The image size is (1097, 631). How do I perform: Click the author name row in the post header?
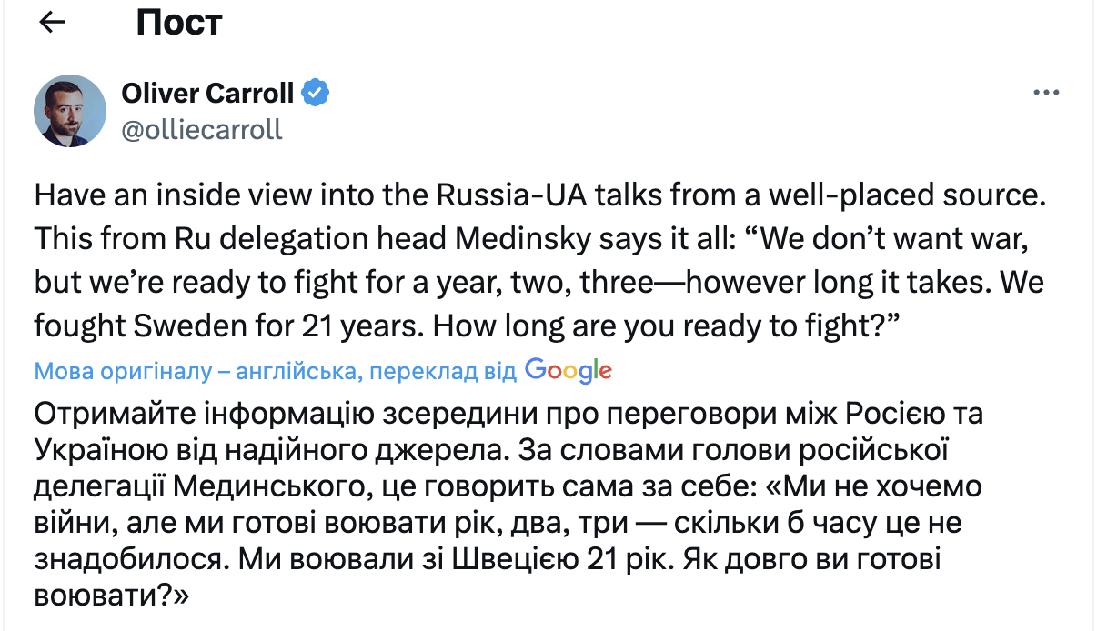208,92
